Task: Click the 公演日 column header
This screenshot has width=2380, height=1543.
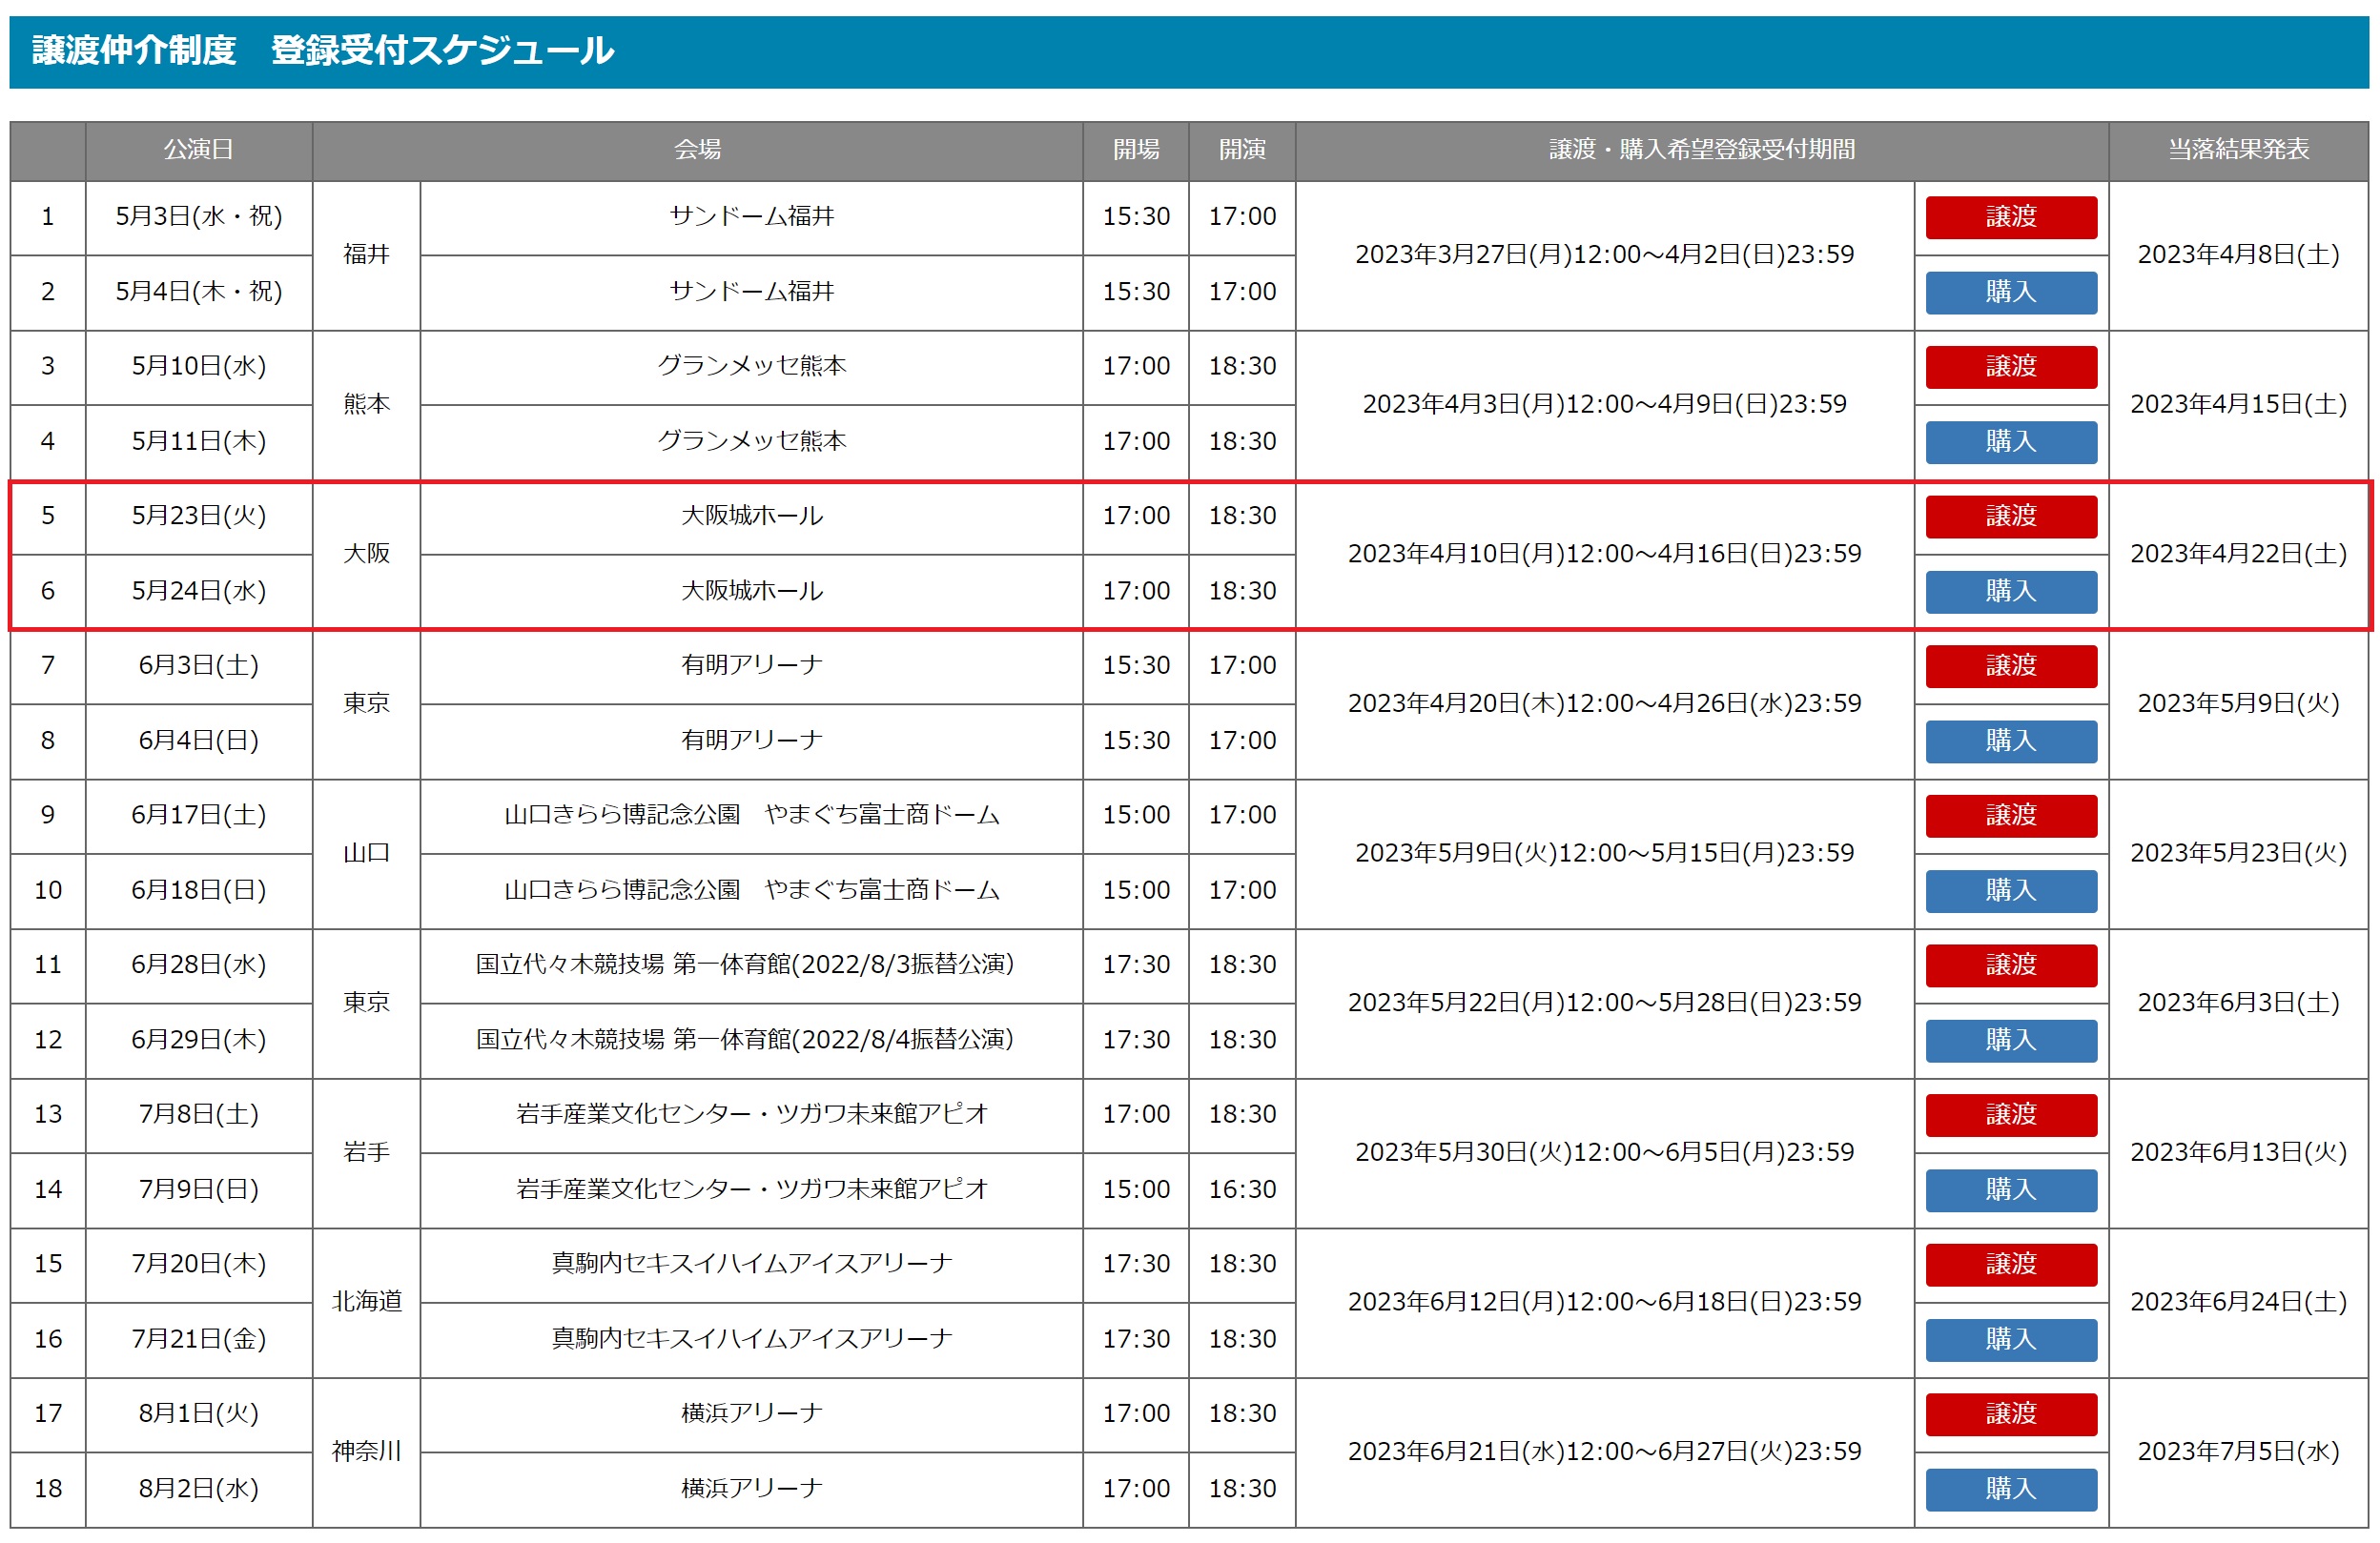Action: tap(198, 150)
